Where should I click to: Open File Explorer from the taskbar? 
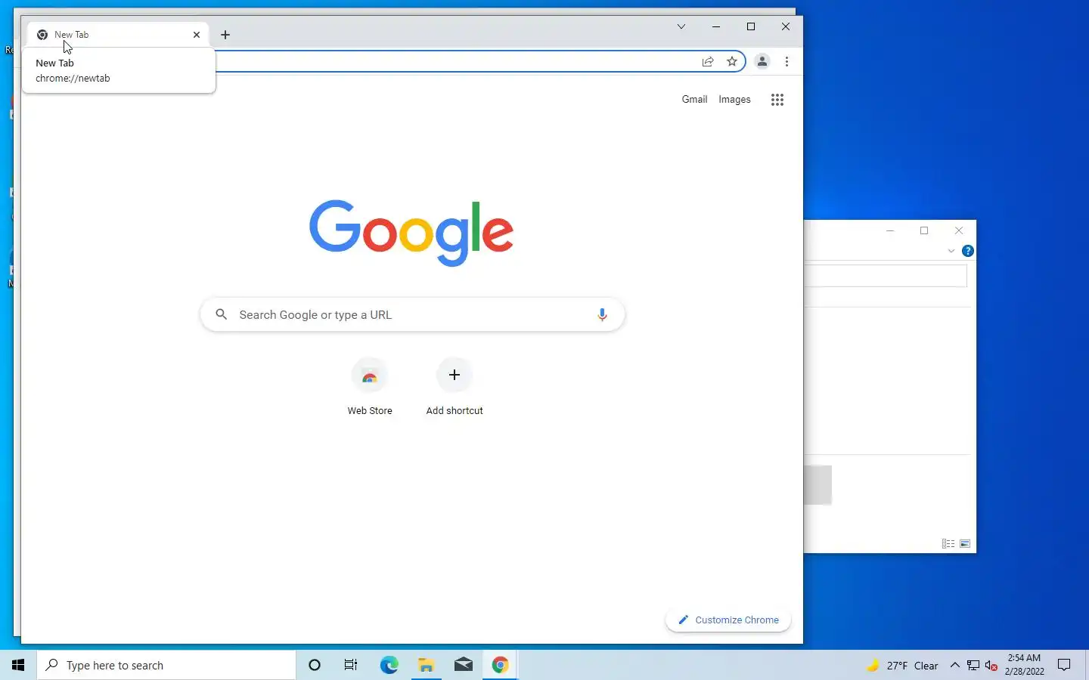click(x=427, y=665)
